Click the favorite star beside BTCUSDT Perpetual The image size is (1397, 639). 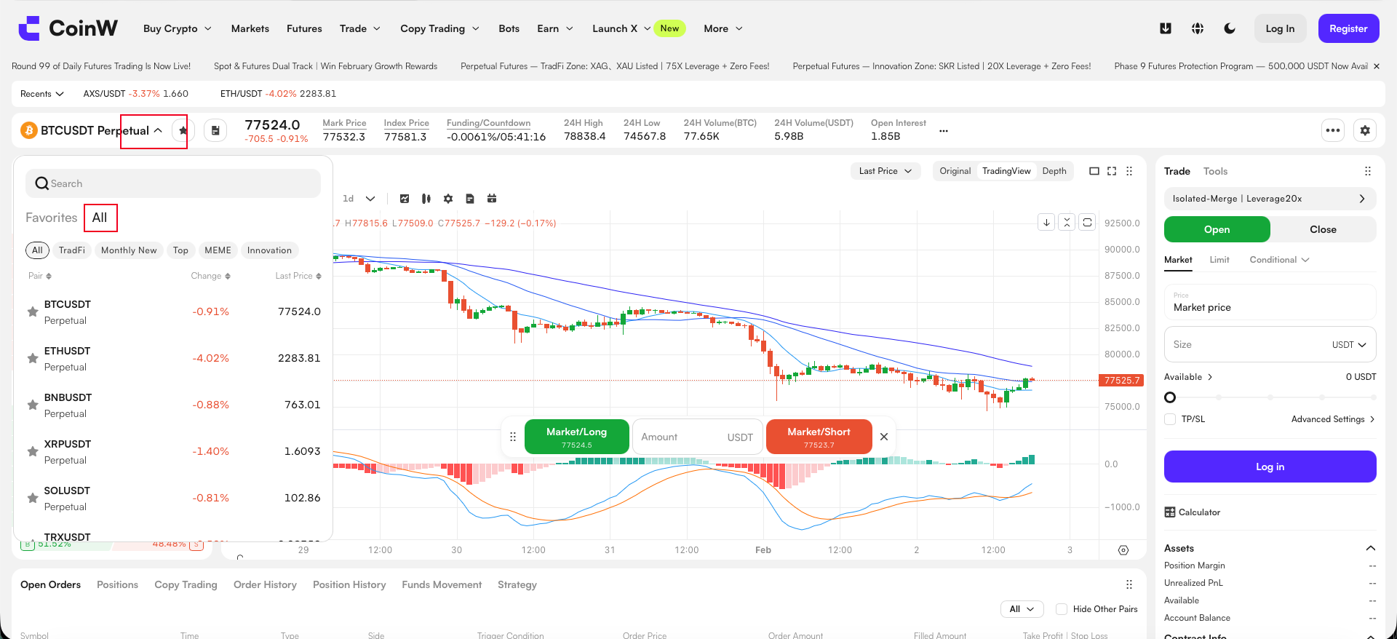click(x=183, y=130)
